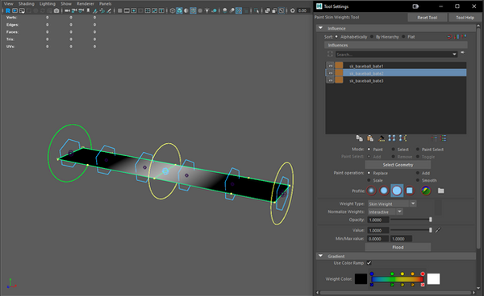Select the Square brush profile
484x296 pixels.
(x=409, y=191)
